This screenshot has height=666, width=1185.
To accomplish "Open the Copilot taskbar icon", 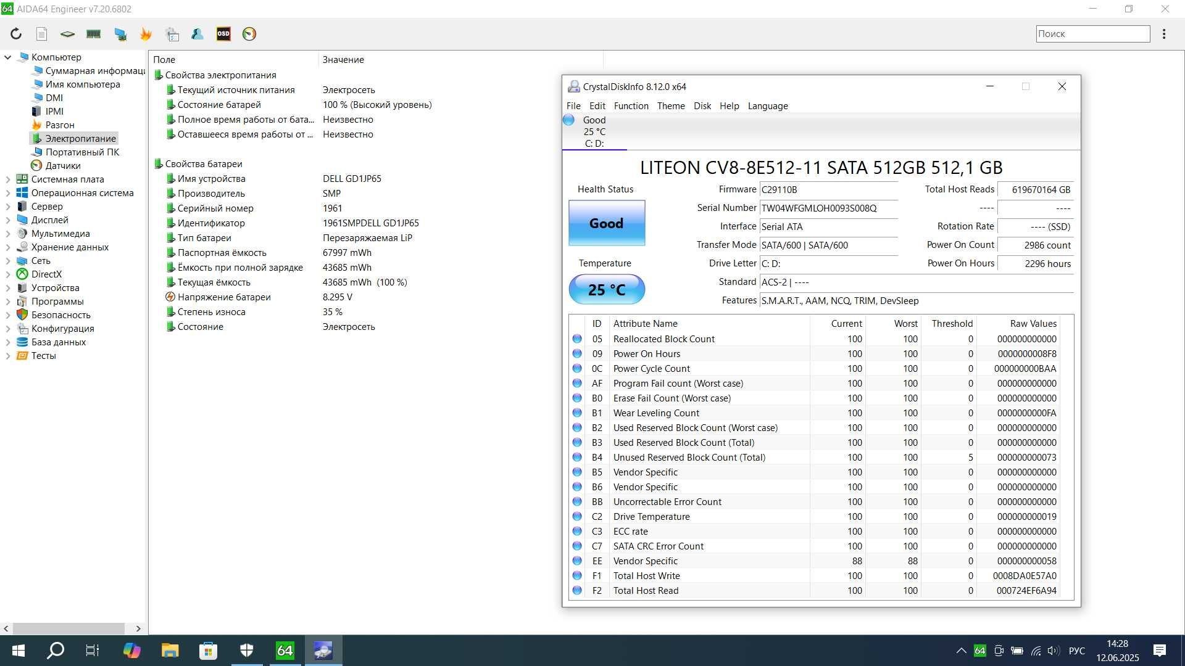I will coord(131,650).
